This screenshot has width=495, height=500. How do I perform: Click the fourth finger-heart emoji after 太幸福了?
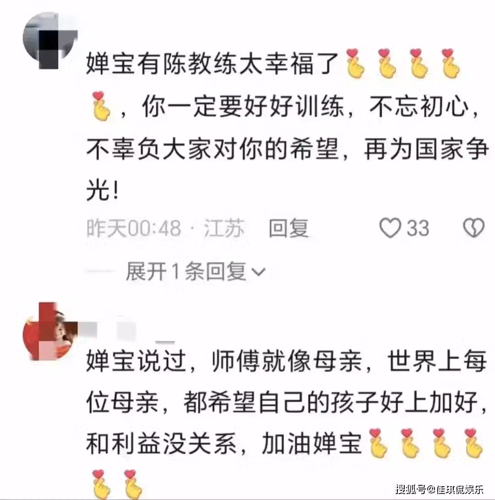point(450,63)
